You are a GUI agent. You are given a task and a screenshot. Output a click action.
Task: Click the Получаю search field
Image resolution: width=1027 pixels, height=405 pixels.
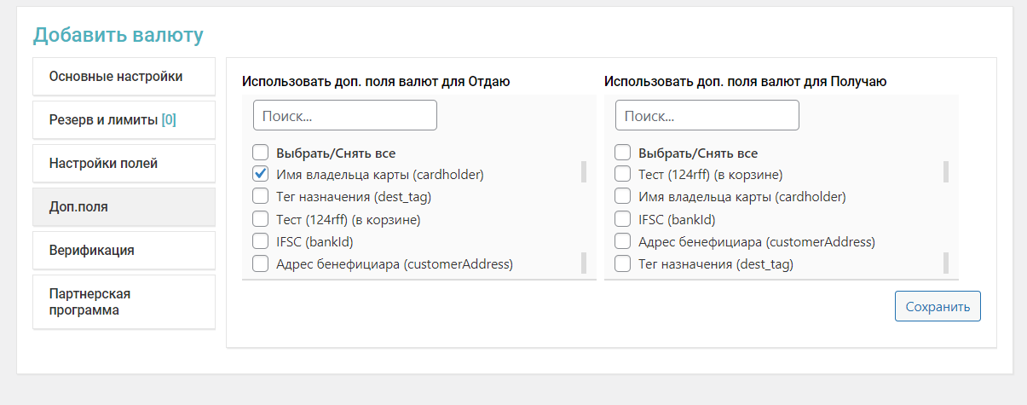707,115
